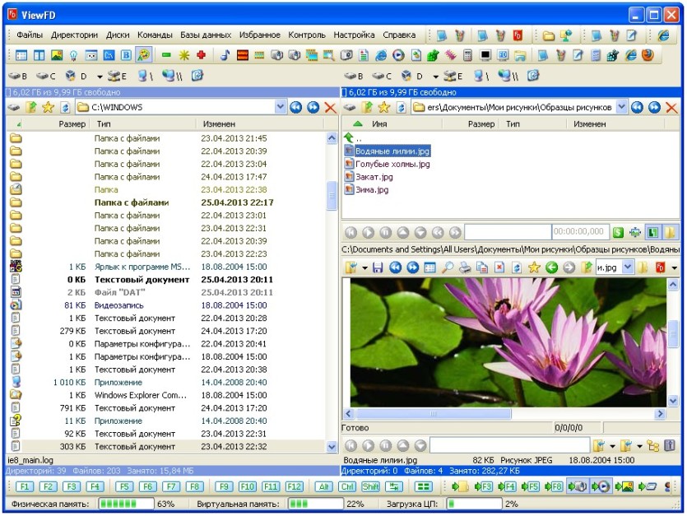Open the viewer file name dropdown
The width and height of the screenshot is (687, 516).
click(x=628, y=267)
